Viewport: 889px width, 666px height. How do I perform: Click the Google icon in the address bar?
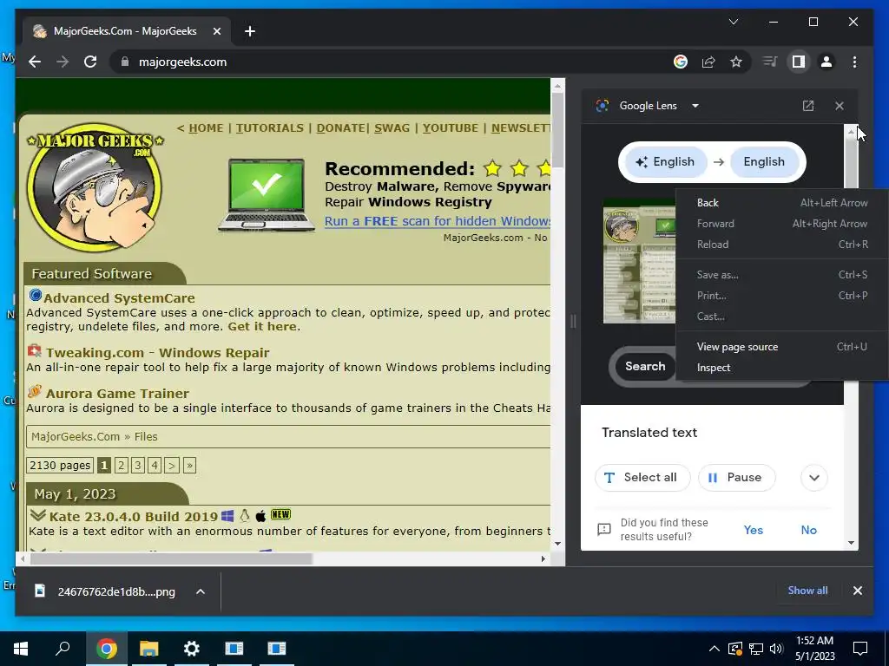click(x=681, y=62)
